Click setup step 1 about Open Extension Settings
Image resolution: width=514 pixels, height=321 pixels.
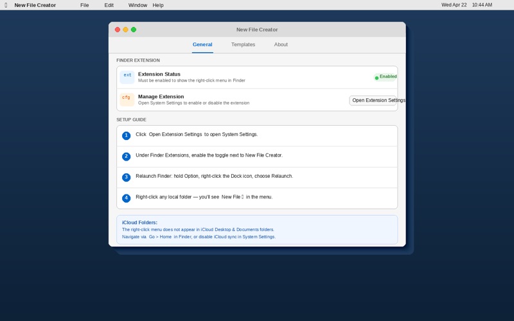pyautogui.click(x=257, y=135)
